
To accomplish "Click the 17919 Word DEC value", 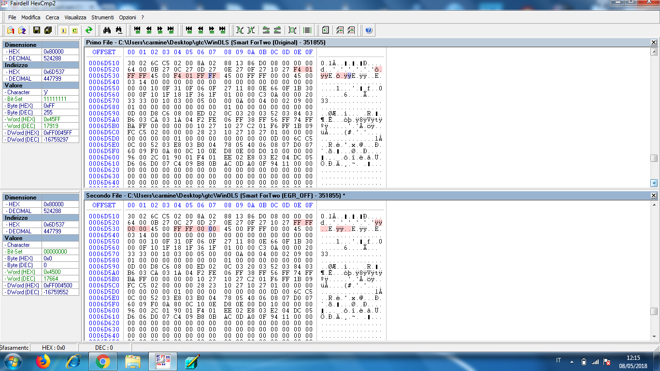I will tap(60, 126).
